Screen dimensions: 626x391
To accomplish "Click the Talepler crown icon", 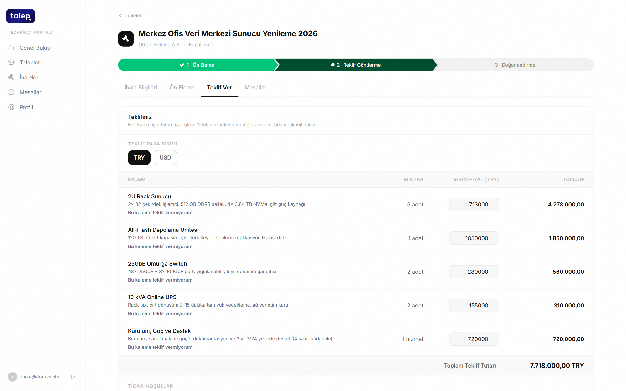I will [x=12, y=62].
